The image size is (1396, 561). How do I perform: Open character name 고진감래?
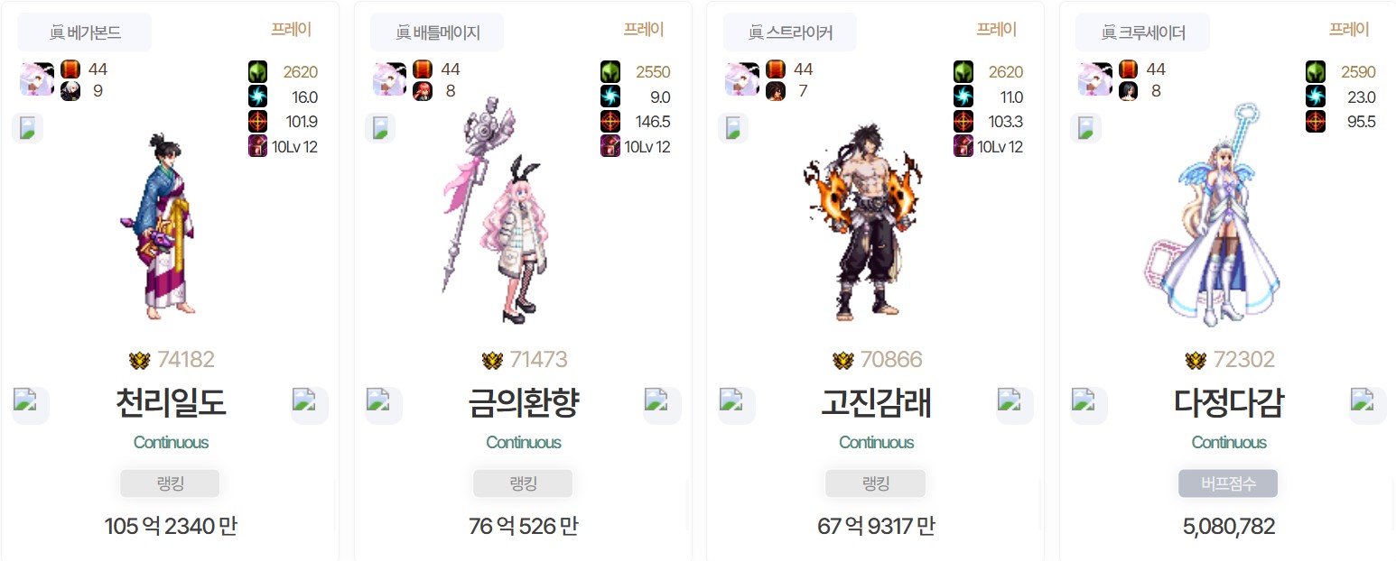point(876,403)
